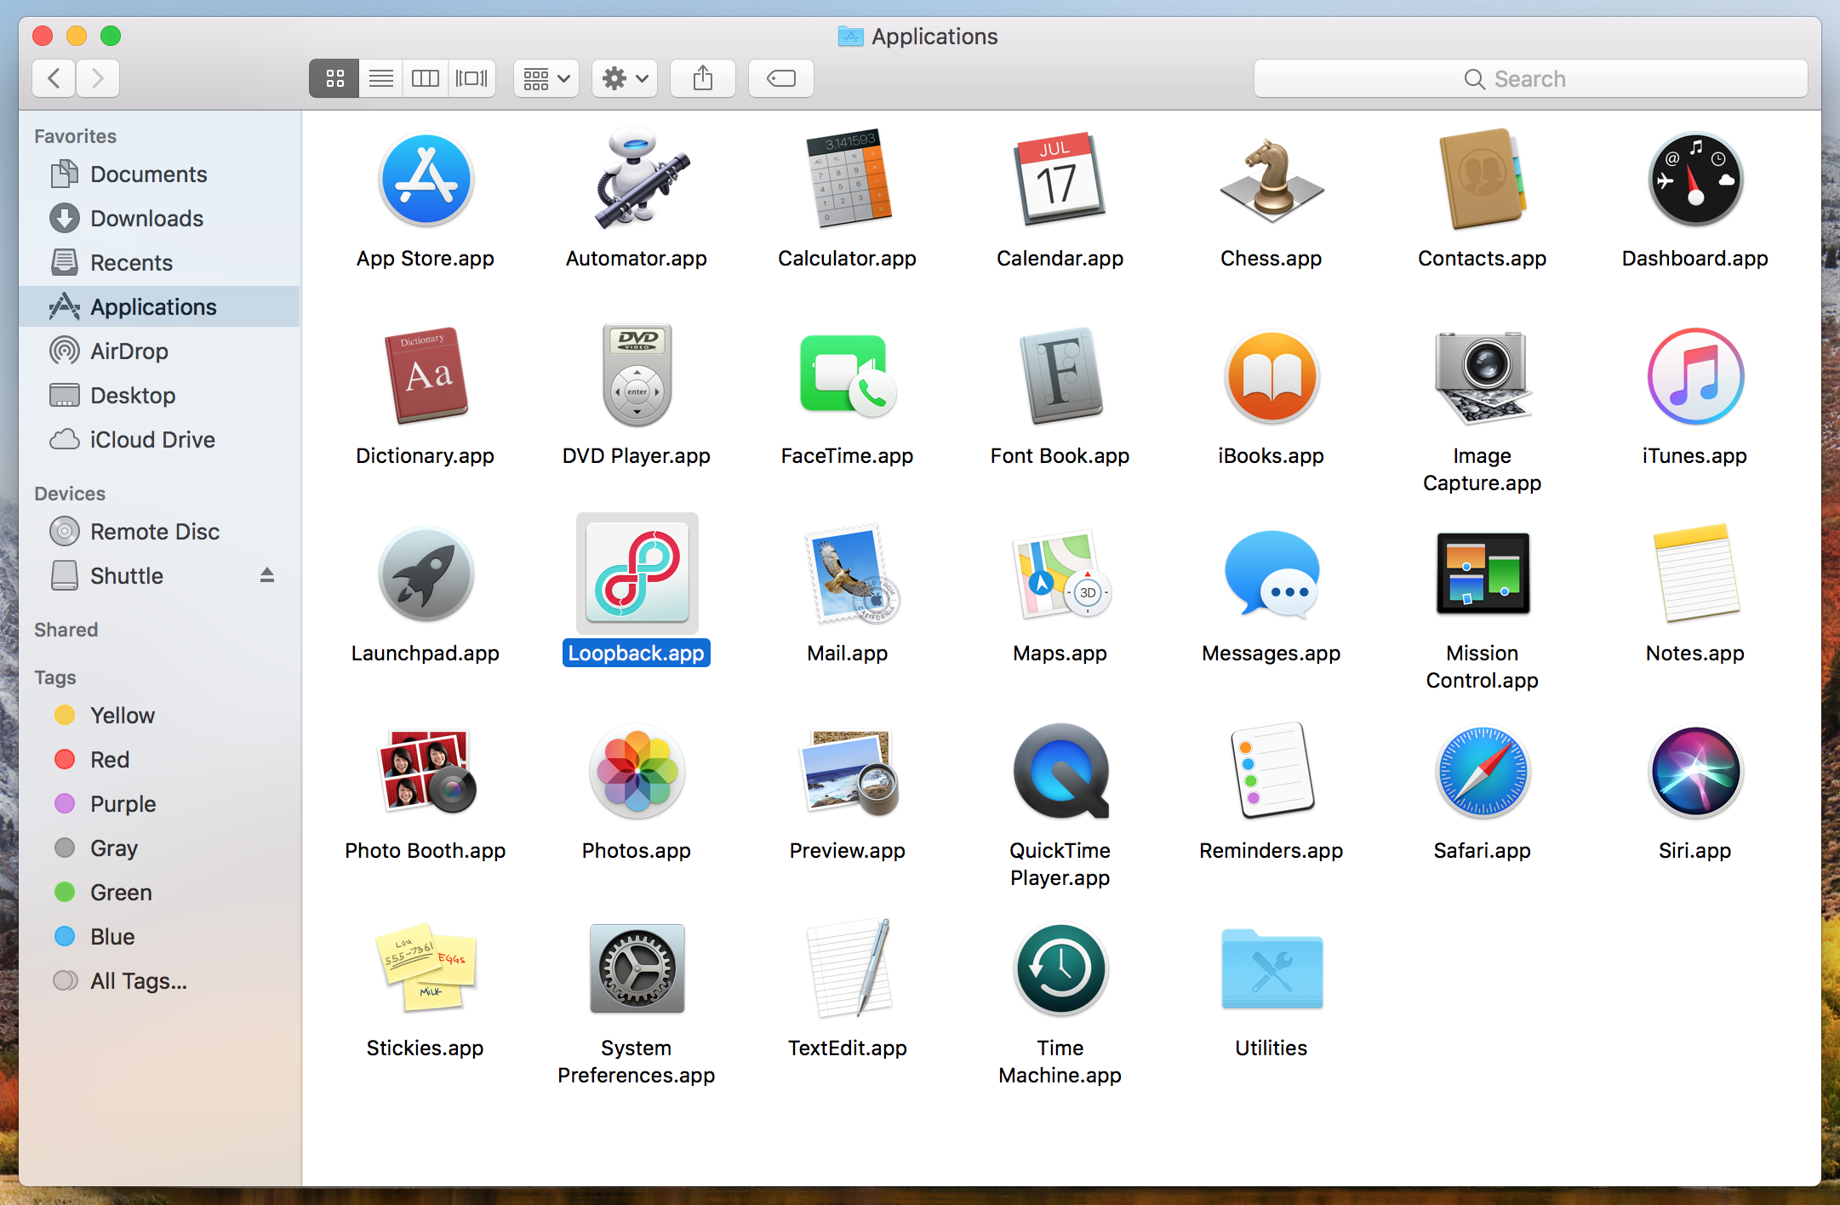Show All Tags in sidebar

point(160,980)
